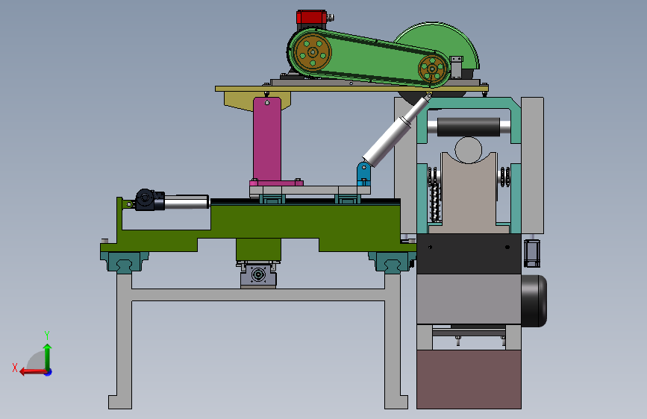Screen dimensions: 647x419
Task: Select the tall gray vertical plate on the far right
Action: point(532,165)
